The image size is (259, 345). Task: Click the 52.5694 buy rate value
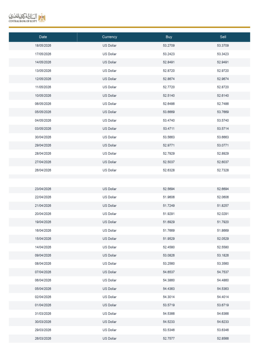click(169, 189)
